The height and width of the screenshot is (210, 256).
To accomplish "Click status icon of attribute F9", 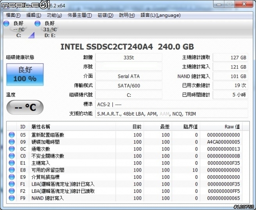I will (x=12, y=198).
